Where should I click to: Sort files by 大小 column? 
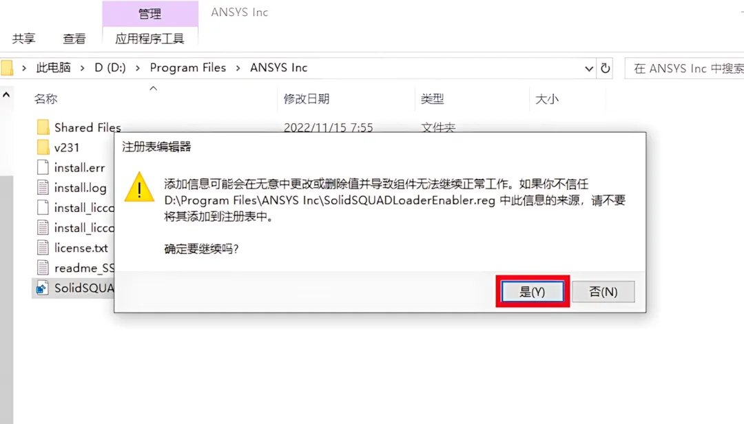[546, 99]
